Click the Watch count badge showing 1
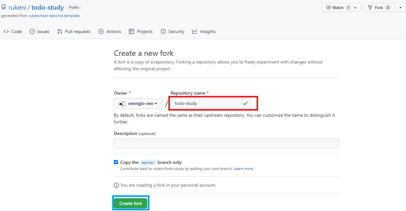The height and width of the screenshot is (211, 406). (348, 7)
